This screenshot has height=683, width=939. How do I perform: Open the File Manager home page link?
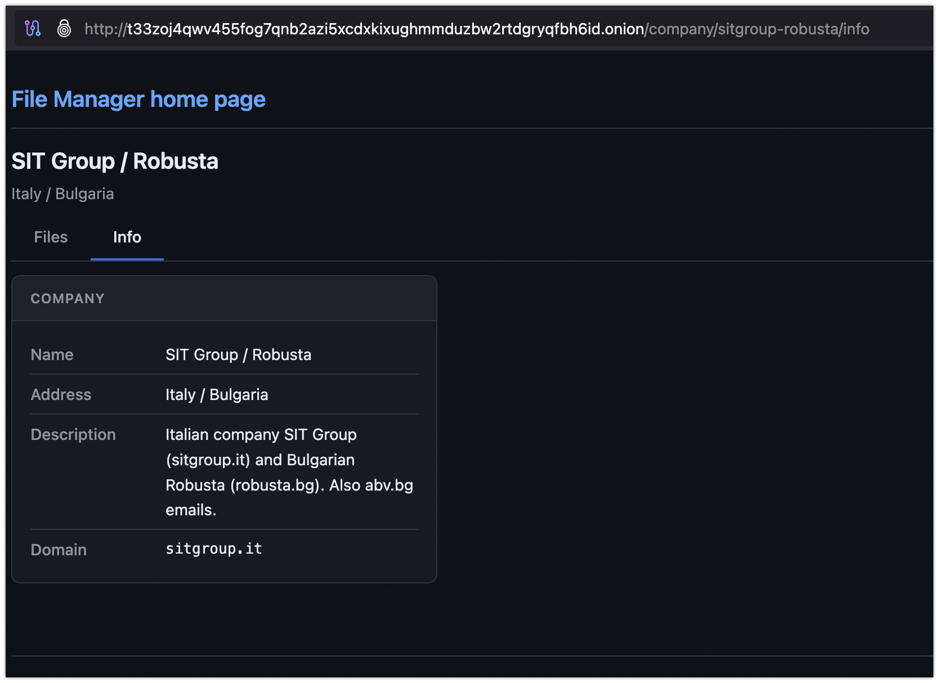pos(138,100)
